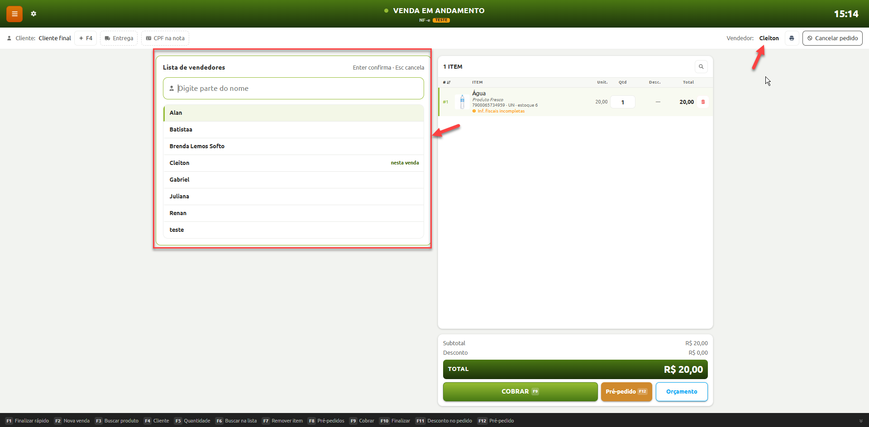Screen dimensions: 869x427
Task: Focus the vendor name search field
Action: (294, 89)
